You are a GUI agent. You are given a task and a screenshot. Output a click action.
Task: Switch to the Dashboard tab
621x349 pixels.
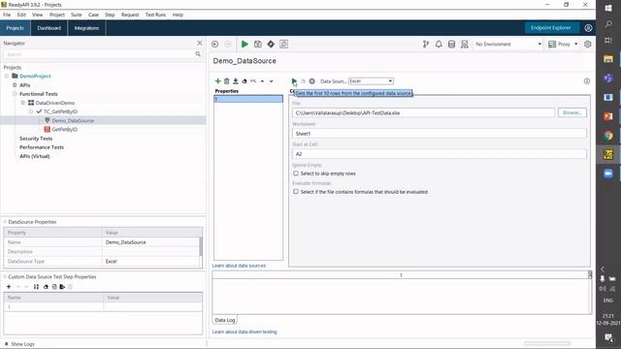pos(49,28)
